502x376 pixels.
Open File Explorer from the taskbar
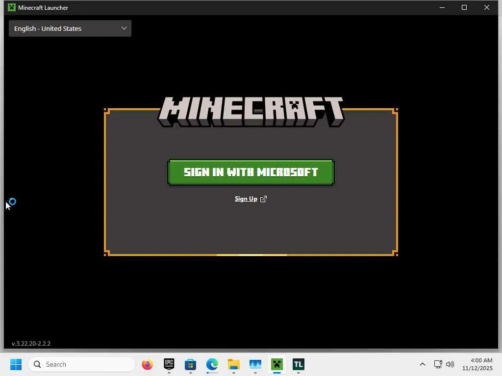[234, 364]
